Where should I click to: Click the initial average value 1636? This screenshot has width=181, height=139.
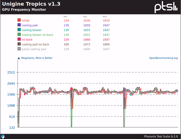(87, 20)
